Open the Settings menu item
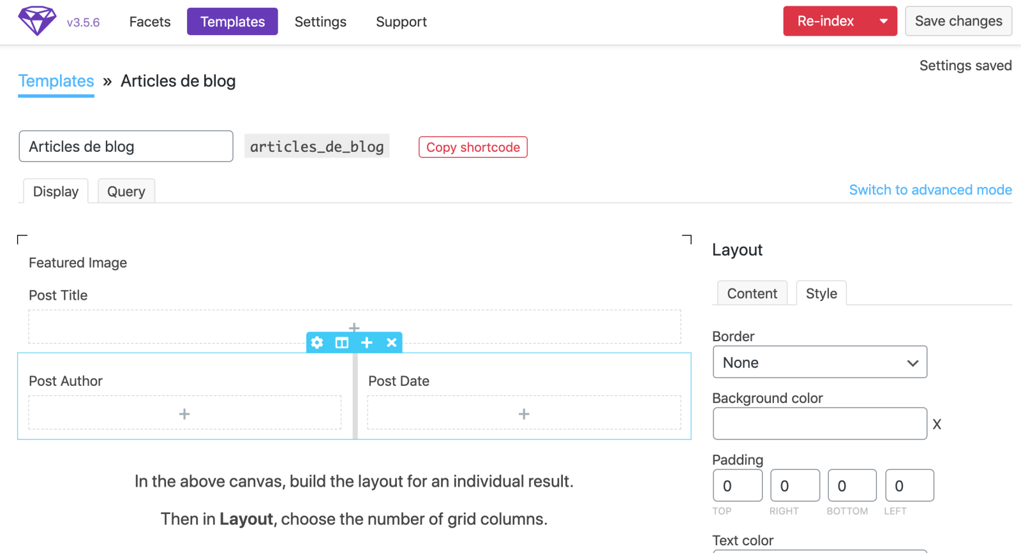Image resolution: width=1021 pixels, height=553 pixels. coord(320,22)
